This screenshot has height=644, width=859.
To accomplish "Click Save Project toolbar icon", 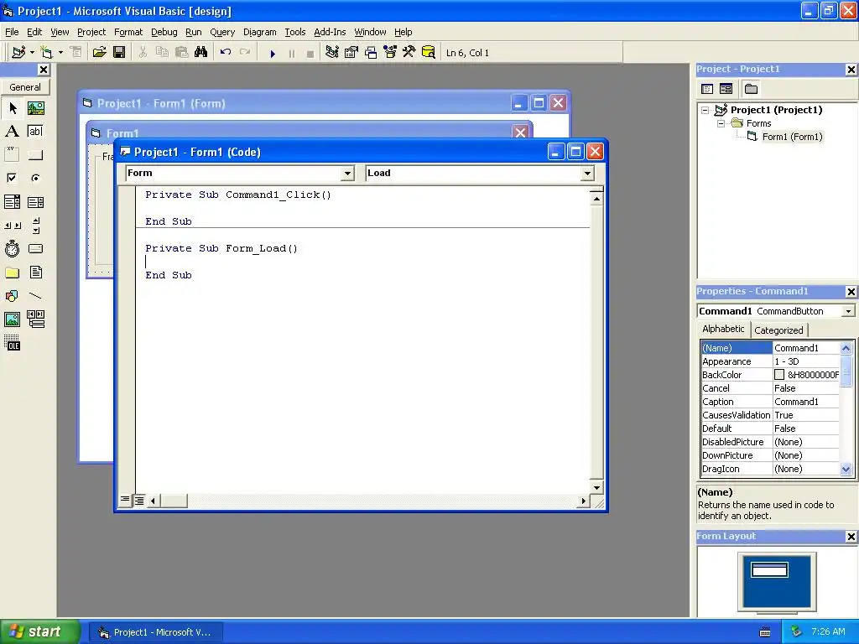I will click(119, 53).
